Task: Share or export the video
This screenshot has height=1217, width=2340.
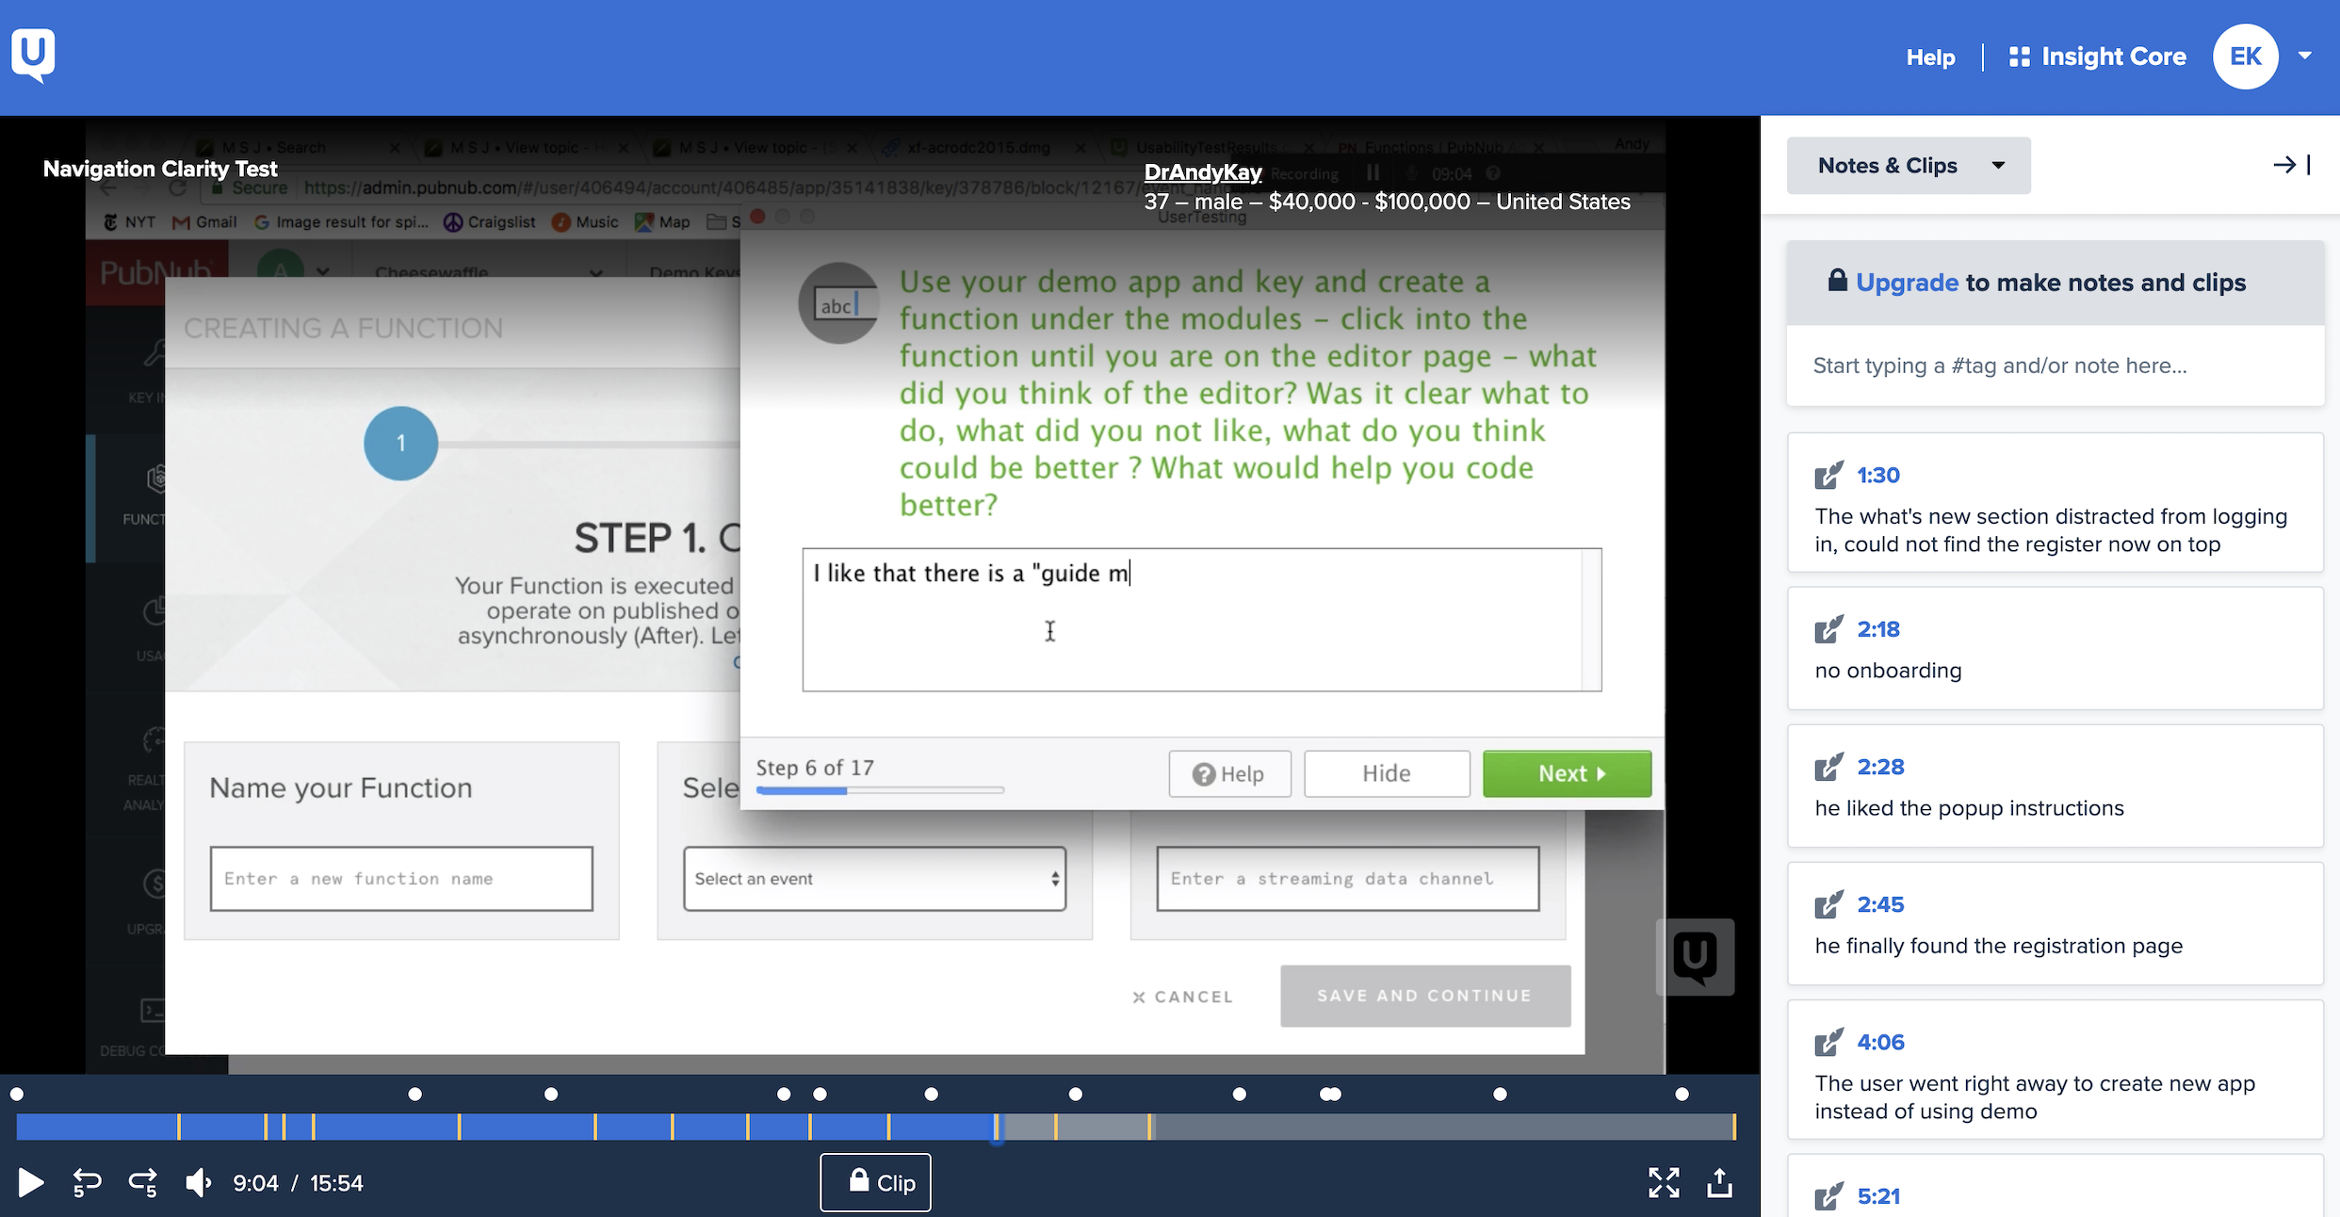Action: [x=1719, y=1183]
